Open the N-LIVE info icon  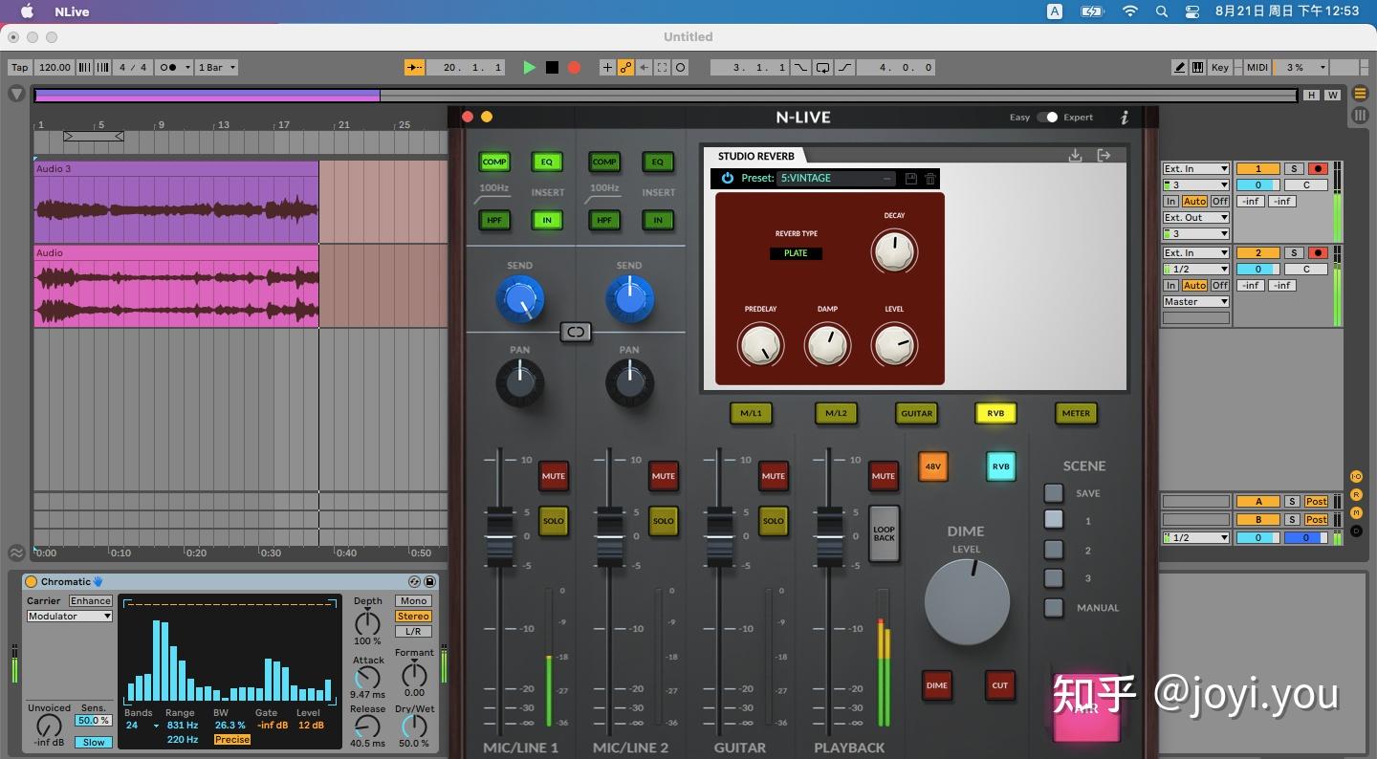[x=1125, y=118]
